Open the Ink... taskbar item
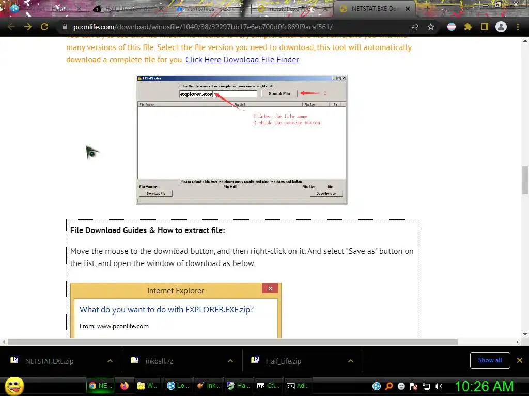The height and width of the screenshot is (396, 529). [x=208, y=386]
